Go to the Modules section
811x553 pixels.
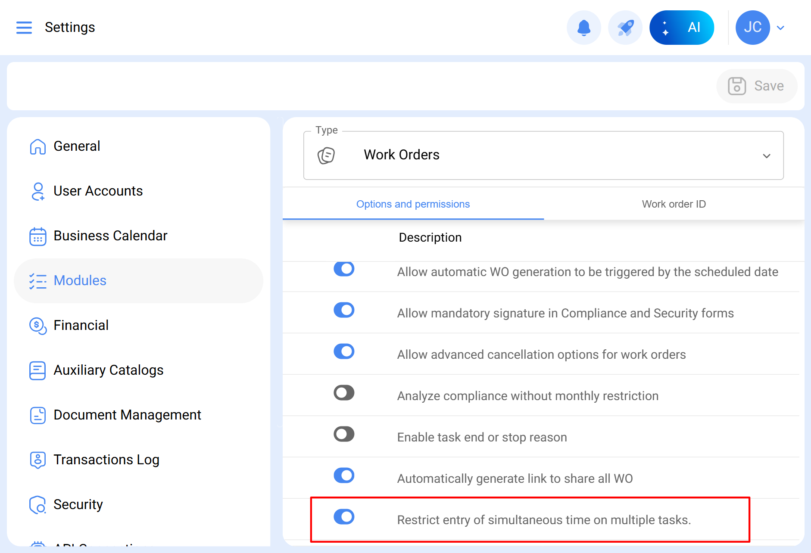tap(80, 280)
